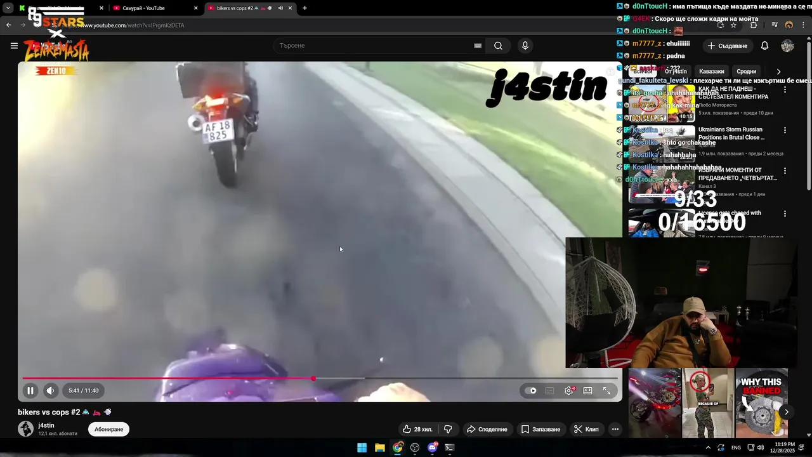The height and width of the screenshot is (457, 812).
Task: Open the Windows Start menu
Action: [x=362, y=447]
